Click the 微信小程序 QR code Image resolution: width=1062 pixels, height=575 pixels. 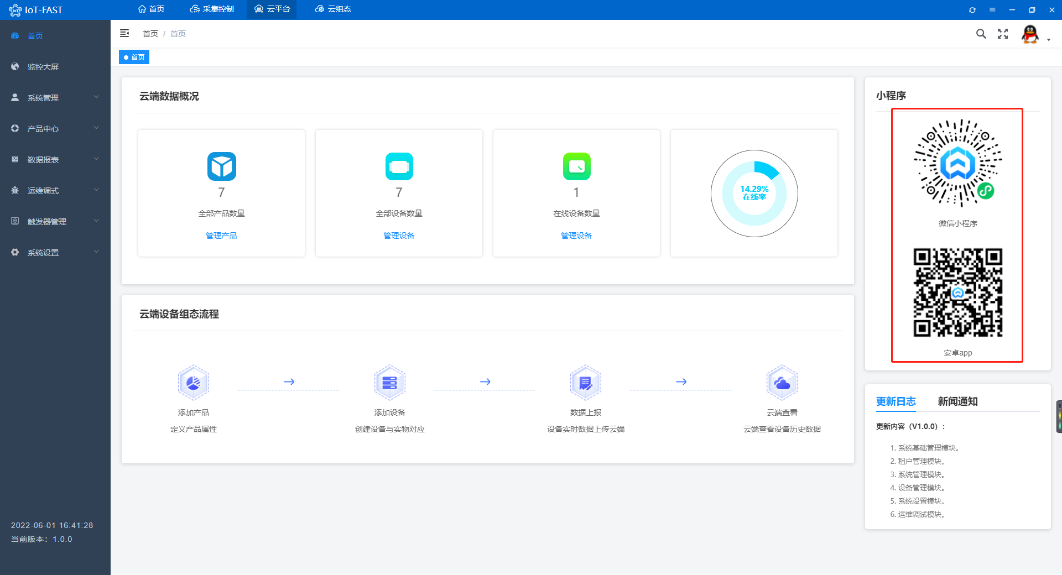tap(958, 163)
